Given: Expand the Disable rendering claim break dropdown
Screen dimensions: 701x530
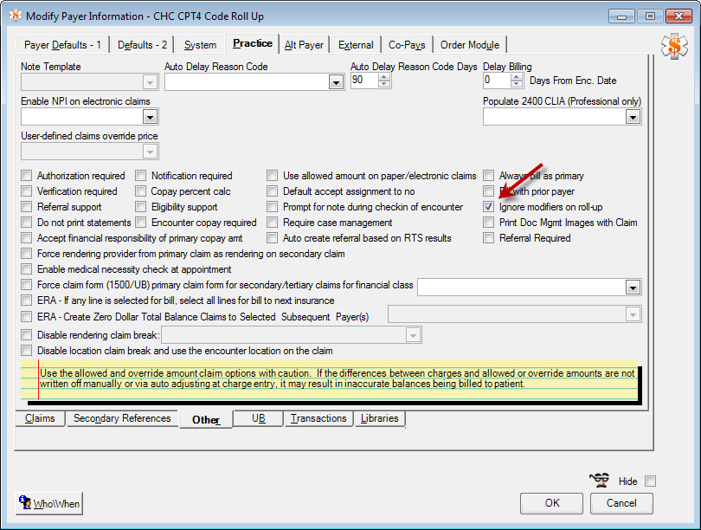Looking at the screenshot, I should 413,335.
